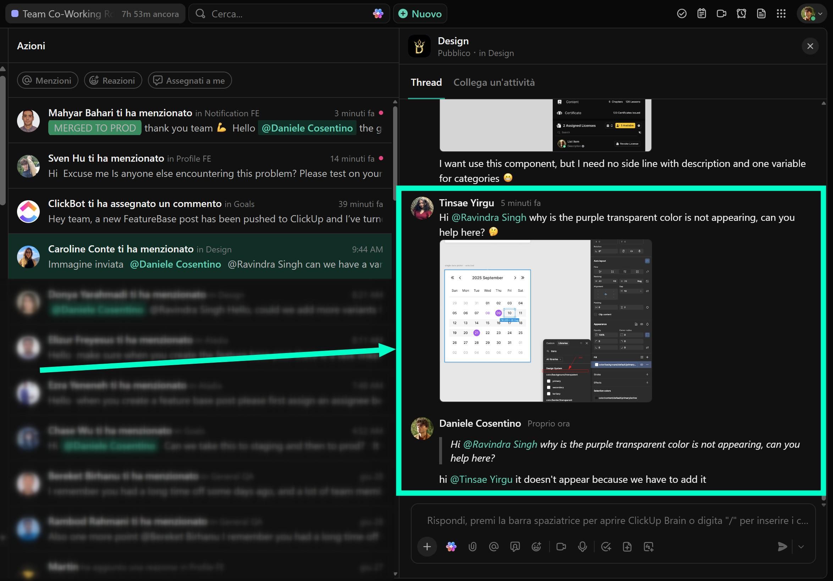Open Mahyar Bahari mention notification
The width and height of the screenshot is (833, 581).
200,120
